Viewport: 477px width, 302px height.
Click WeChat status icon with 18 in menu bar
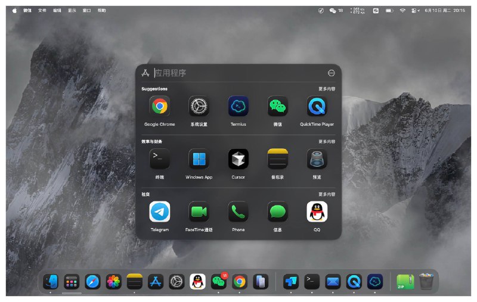click(336, 10)
